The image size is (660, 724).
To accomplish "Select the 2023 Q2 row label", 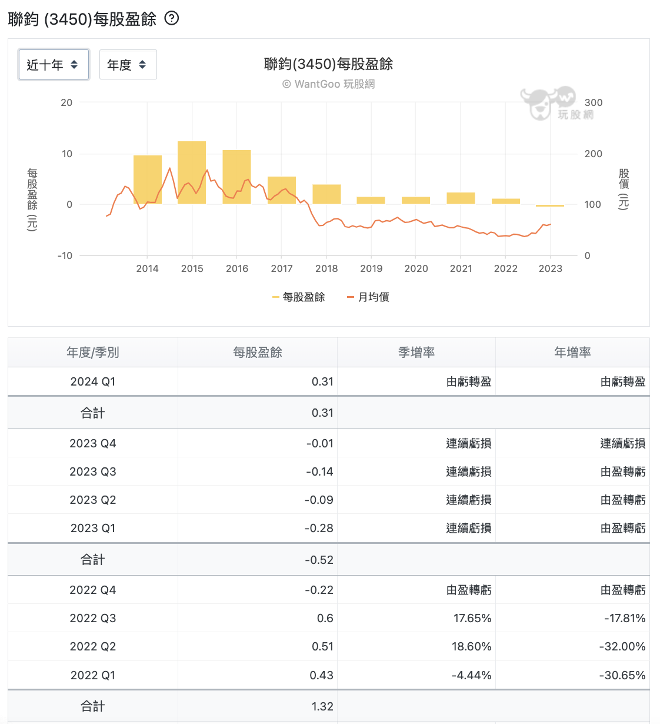I will pyautogui.click(x=93, y=500).
